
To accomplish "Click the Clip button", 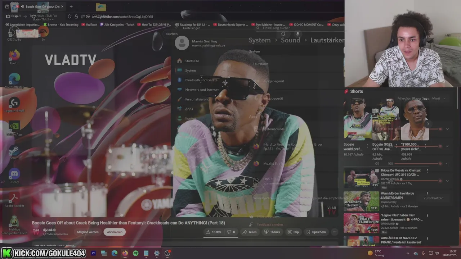I will [293, 232].
